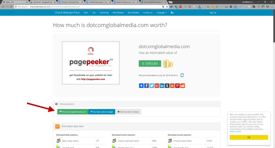
Task: Click the Estimate other website button
Action: 128,112
